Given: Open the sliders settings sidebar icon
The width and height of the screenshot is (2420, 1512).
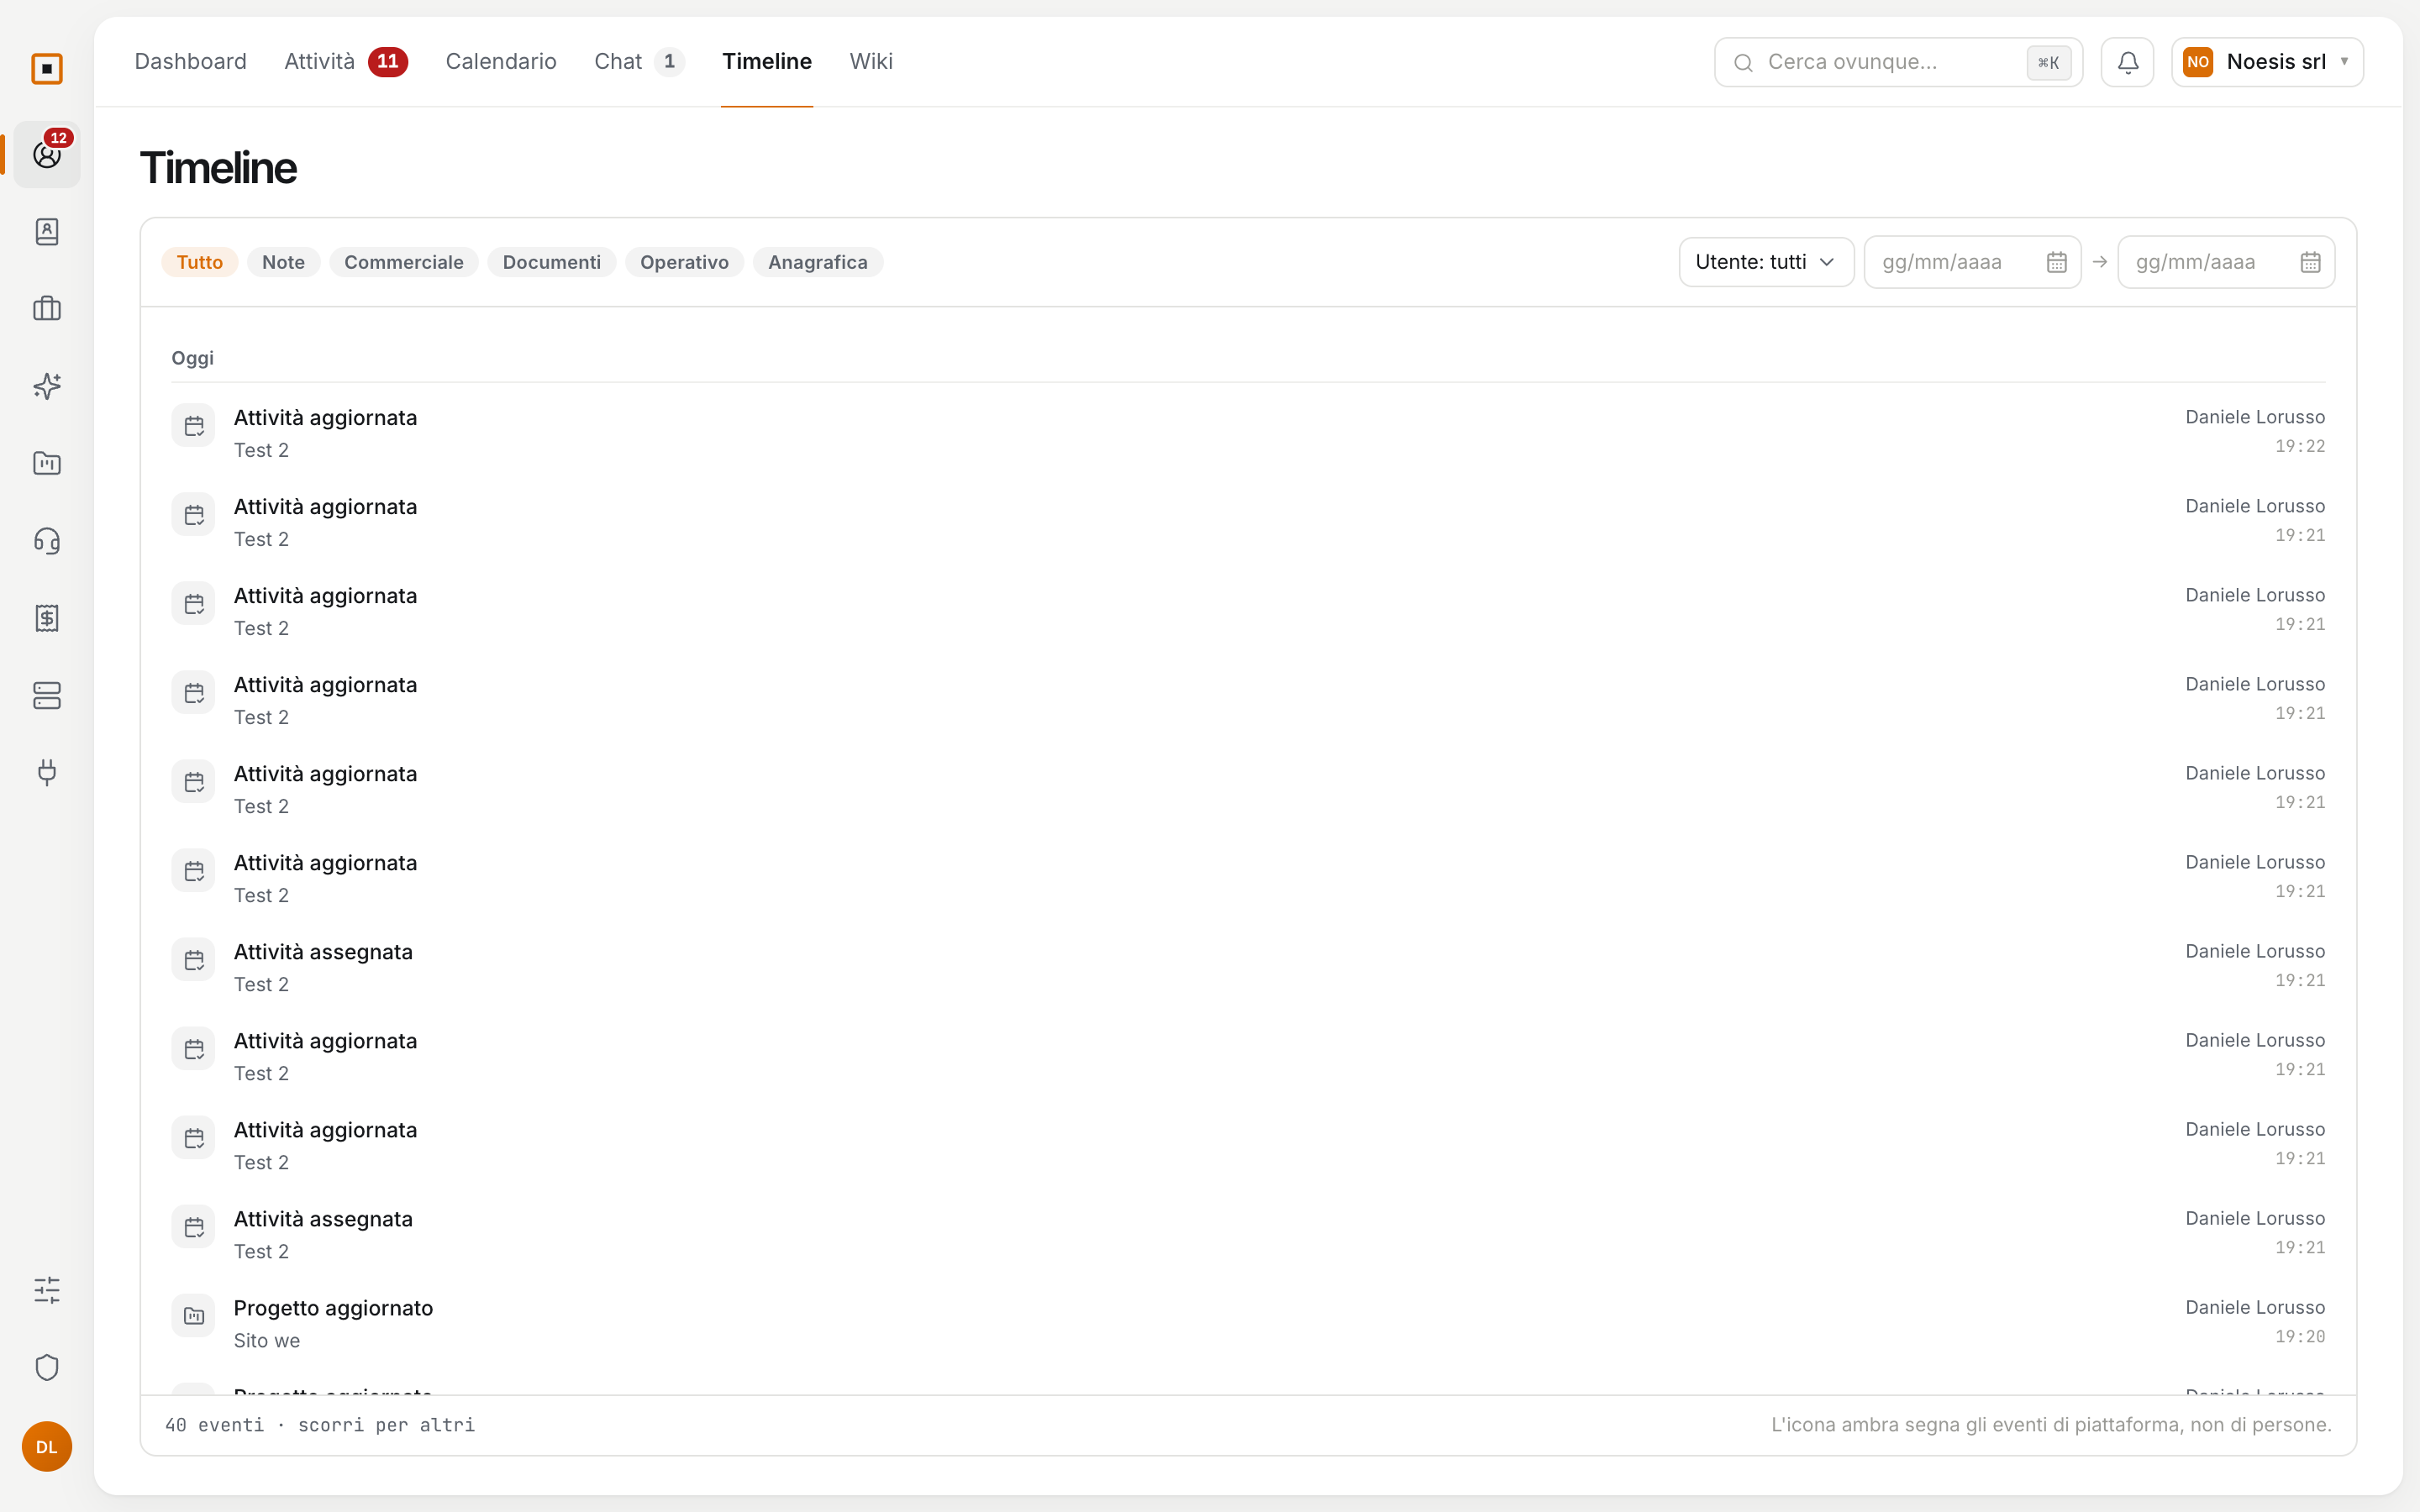Looking at the screenshot, I should (47, 1290).
